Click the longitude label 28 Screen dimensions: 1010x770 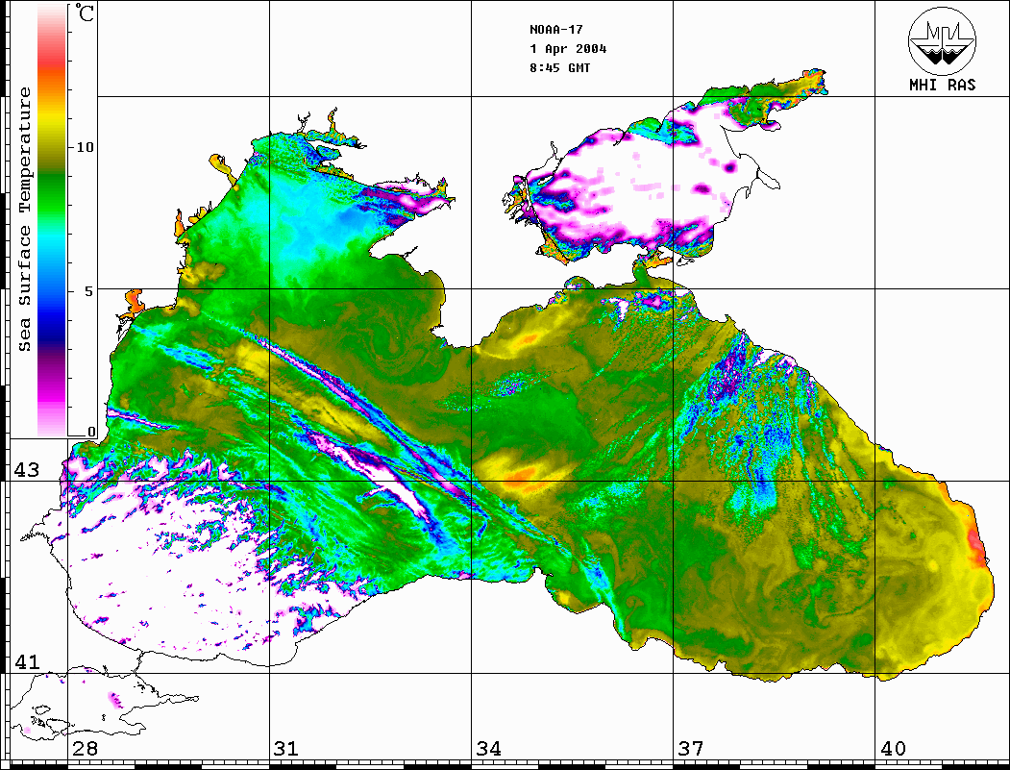pyautogui.click(x=85, y=749)
